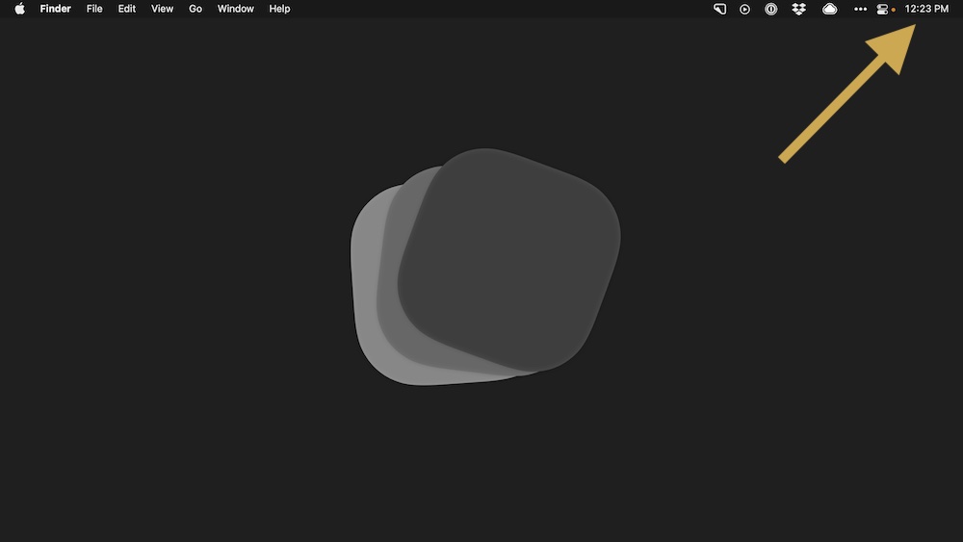Click the tag-shaped menu bar icon
The height and width of the screenshot is (542, 963).
click(719, 9)
